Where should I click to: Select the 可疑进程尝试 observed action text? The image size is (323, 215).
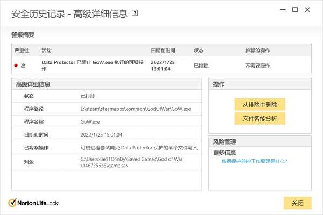(139, 148)
